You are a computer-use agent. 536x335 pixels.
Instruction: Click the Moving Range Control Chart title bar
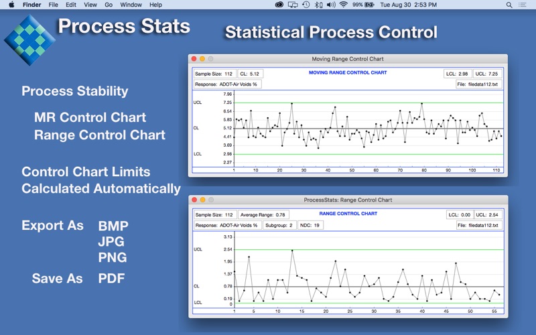click(x=348, y=59)
